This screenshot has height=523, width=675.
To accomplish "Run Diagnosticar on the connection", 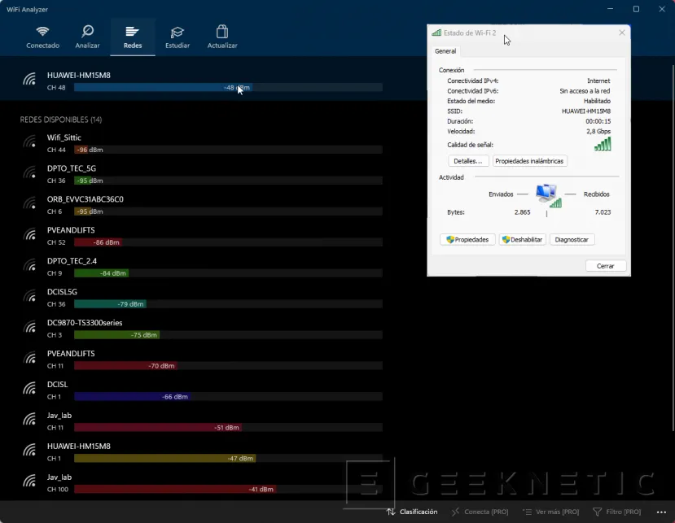I will click(572, 240).
